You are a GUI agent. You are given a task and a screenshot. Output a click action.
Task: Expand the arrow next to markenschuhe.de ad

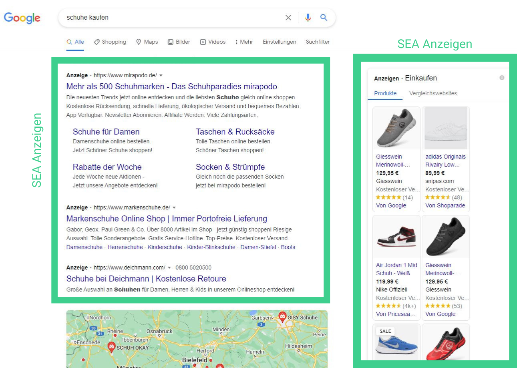pyautogui.click(x=174, y=207)
